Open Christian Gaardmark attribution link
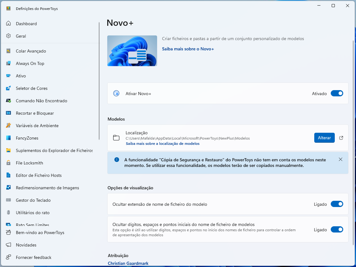 pyautogui.click(x=128, y=263)
